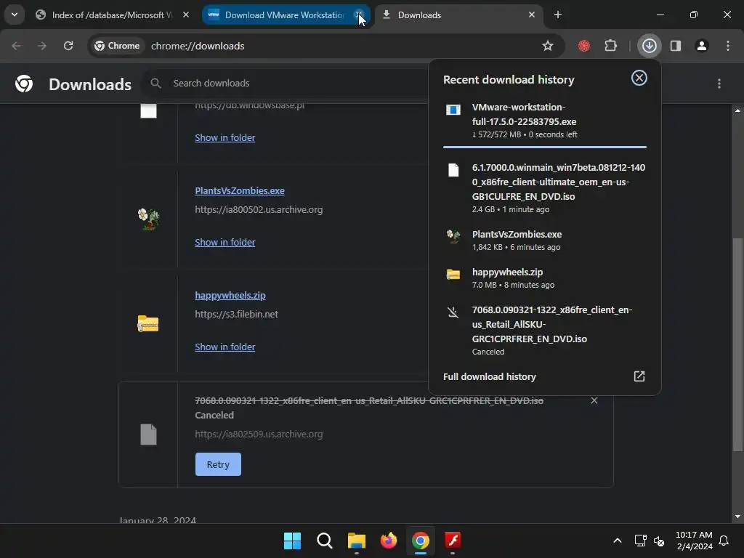Retry the canceled ISO download
744x558 pixels.
coord(218,464)
